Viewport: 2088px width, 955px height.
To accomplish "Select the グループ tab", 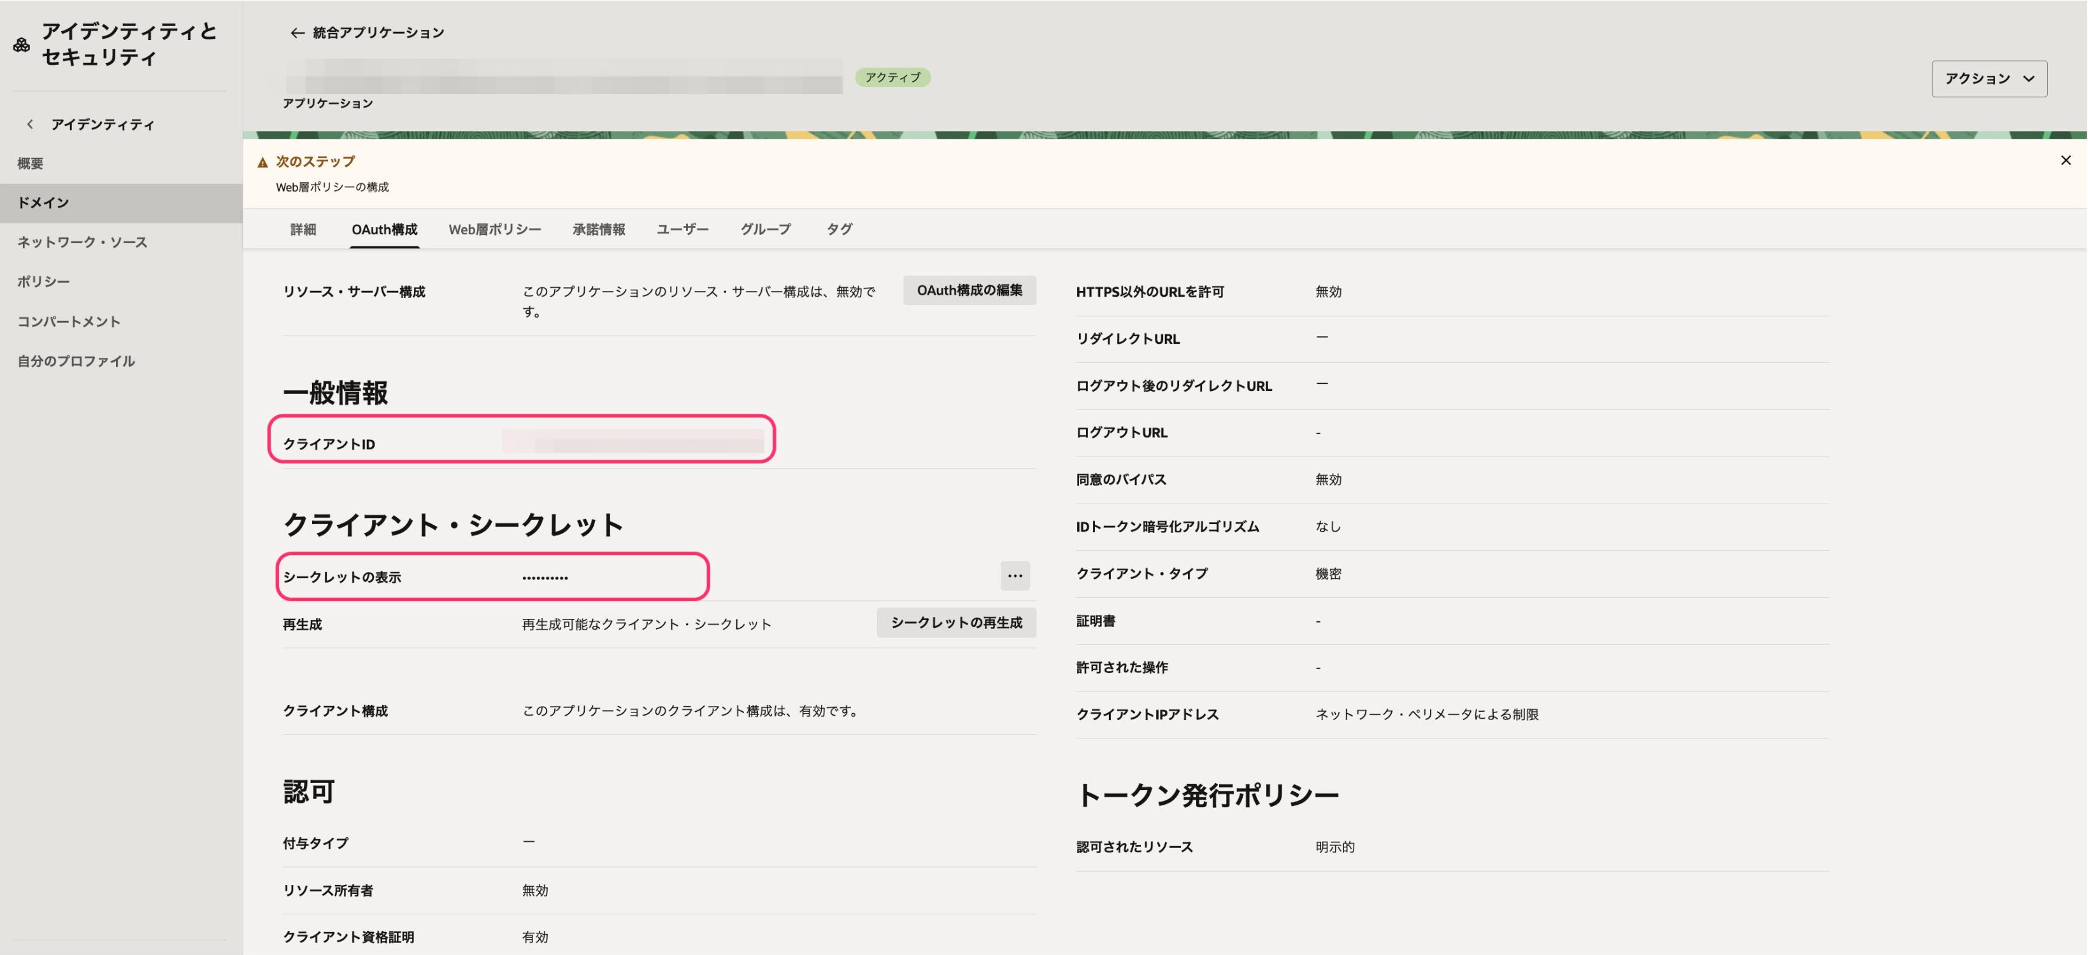I will pos(765,229).
